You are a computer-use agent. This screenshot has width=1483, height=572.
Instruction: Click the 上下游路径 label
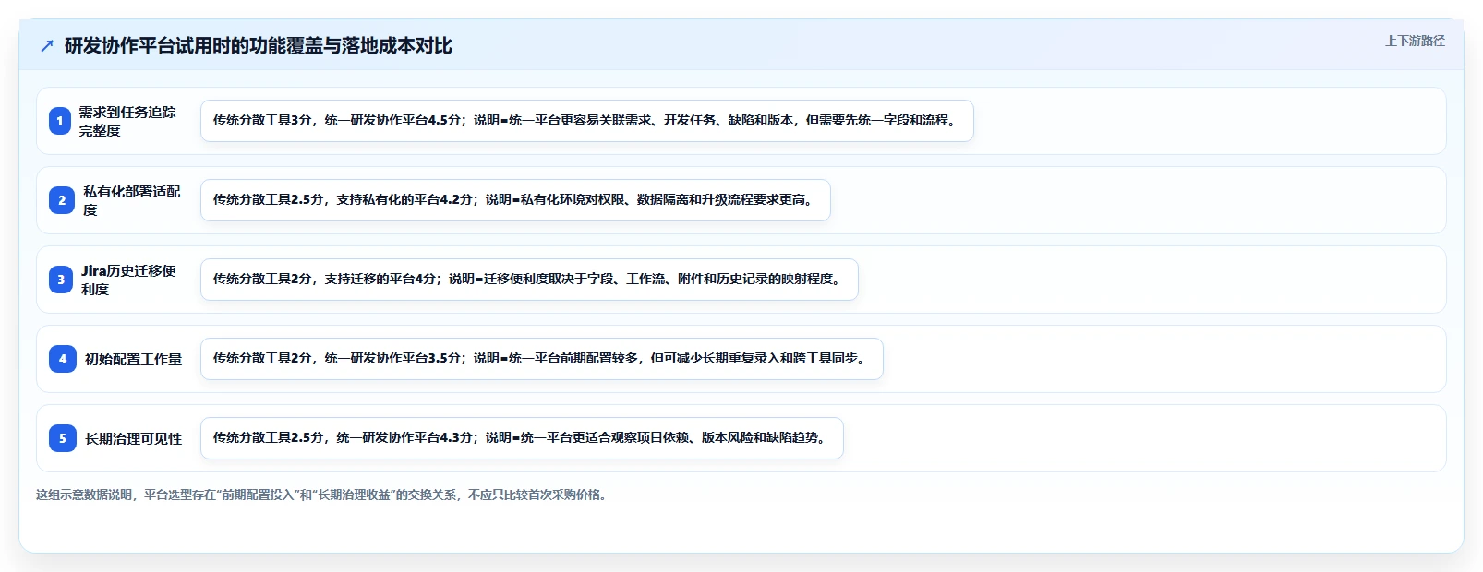pyautogui.click(x=1415, y=41)
